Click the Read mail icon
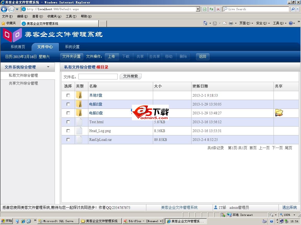This screenshot has height=225, width=301. 225,23
